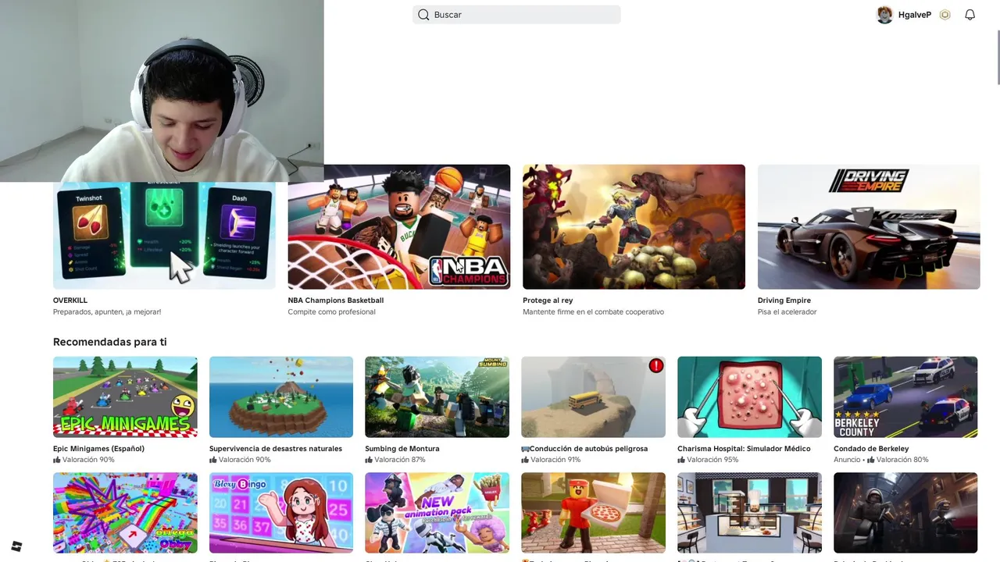1000x562 pixels.
Task: Click the Condado de Berkeley title
Action: [x=871, y=449]
